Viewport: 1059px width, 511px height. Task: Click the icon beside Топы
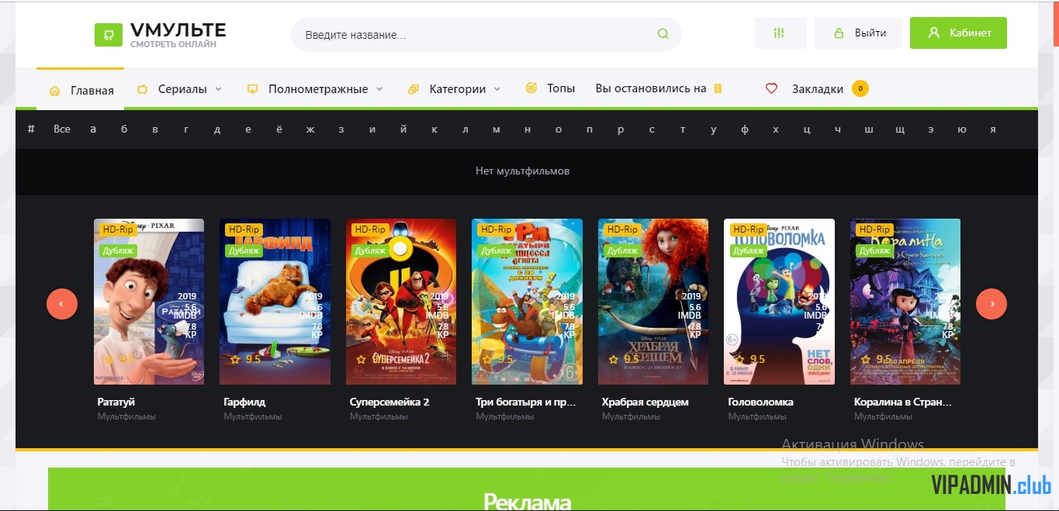[531, 88]
